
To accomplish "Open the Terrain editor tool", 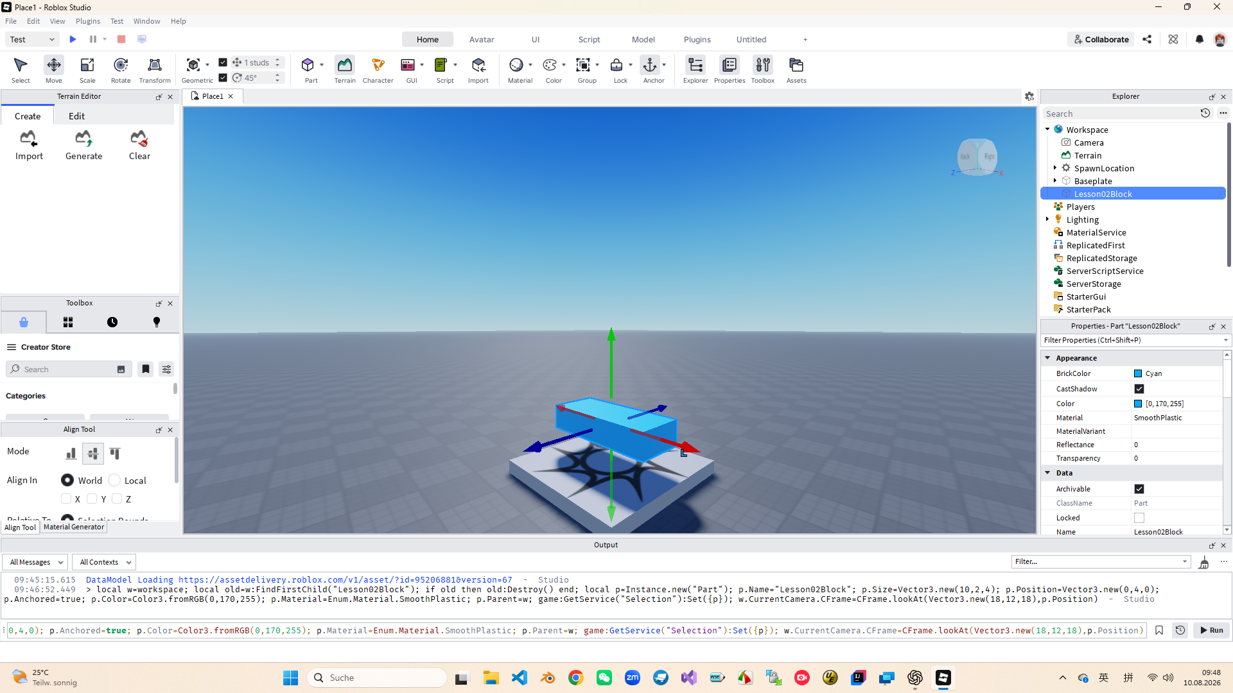I will [345, 70].
